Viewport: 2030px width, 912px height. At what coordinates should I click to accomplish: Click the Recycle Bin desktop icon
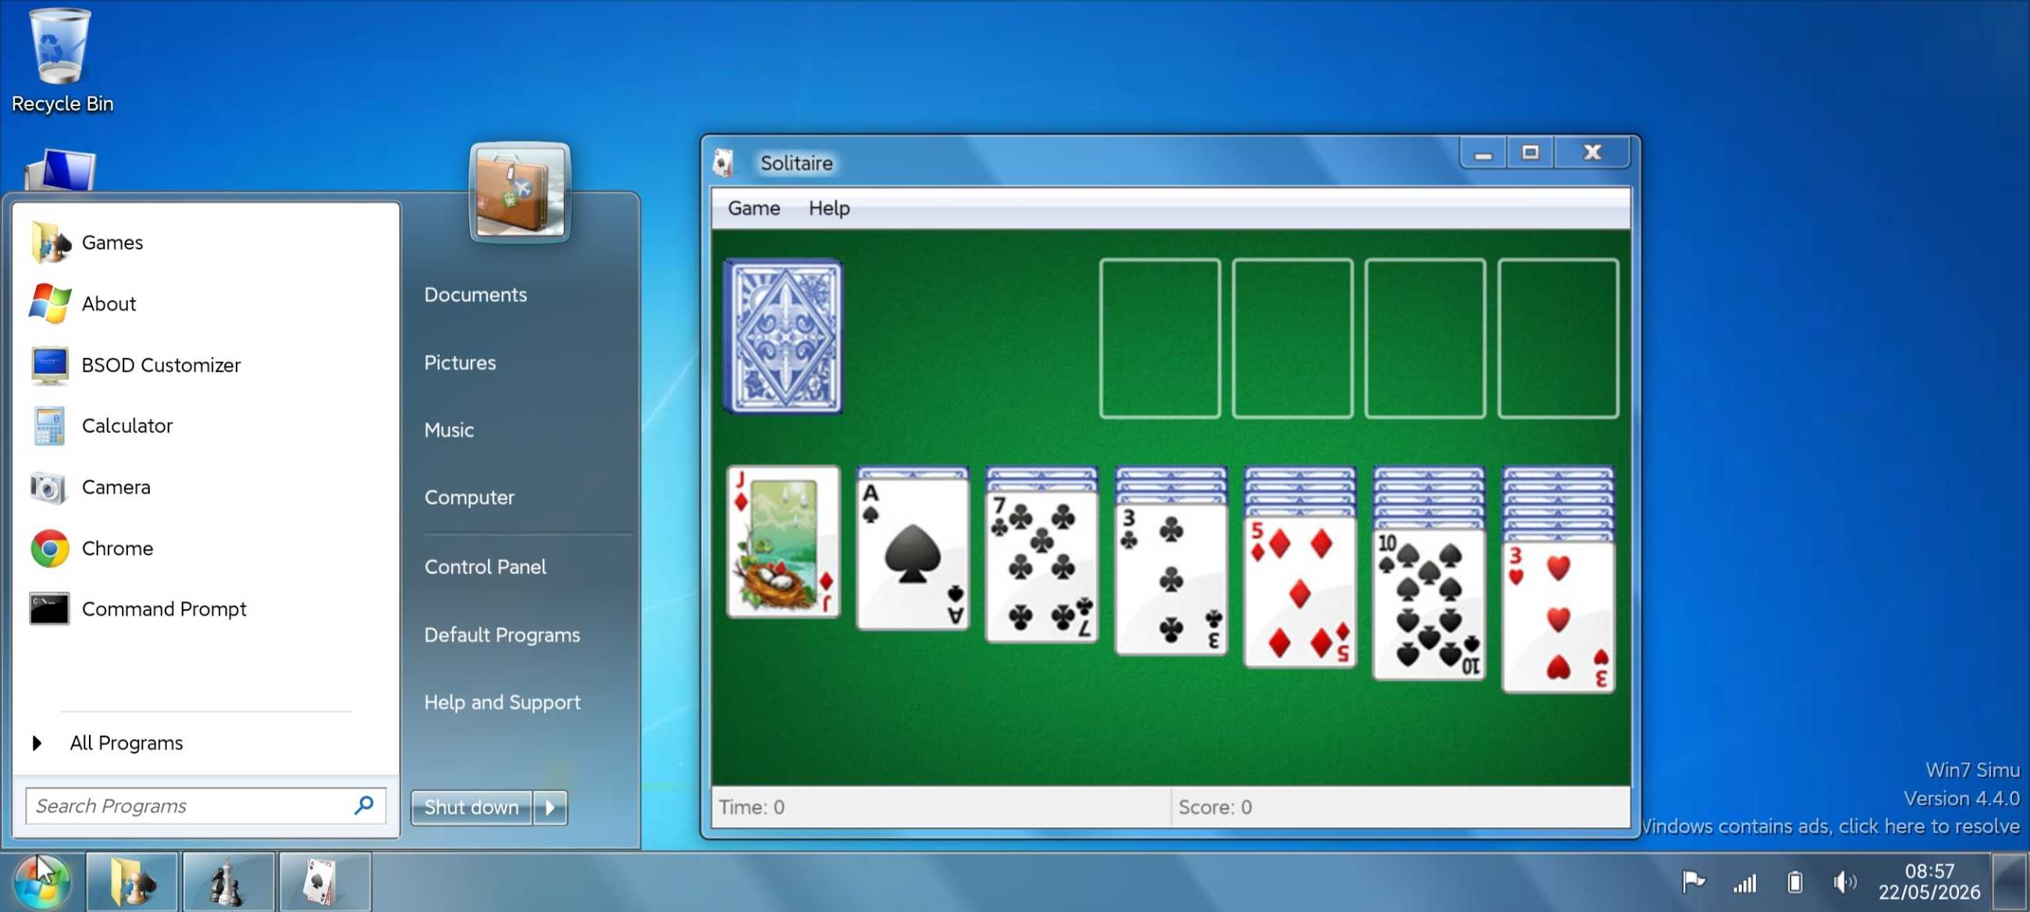pos(60,47)
